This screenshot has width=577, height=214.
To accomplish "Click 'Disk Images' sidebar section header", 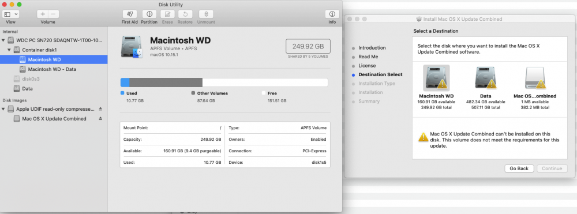I will pyautogui.click(x=15, y=100).
